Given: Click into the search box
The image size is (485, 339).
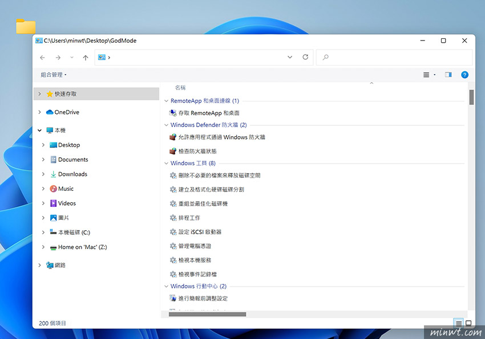Looking at the screenshot, I should click(x=394, y=57).
